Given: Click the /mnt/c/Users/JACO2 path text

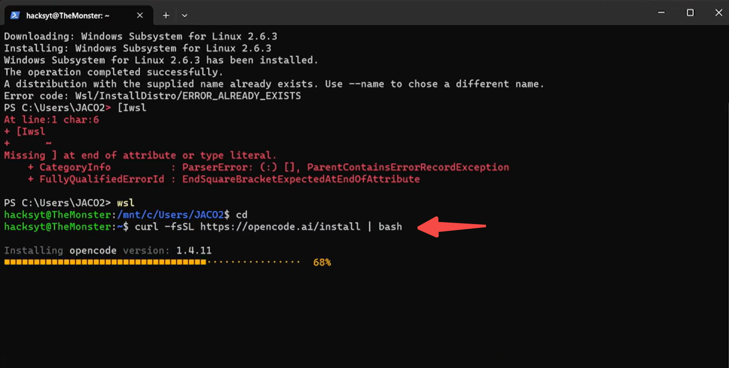Looking at the screenshot, I should pyautogui.click(x=170, y=215).
